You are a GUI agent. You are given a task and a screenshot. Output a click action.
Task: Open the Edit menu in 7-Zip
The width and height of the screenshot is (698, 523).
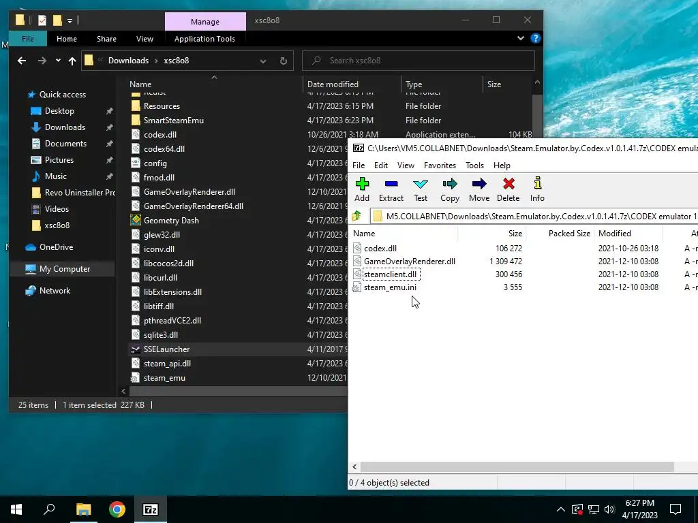tap(380, 165)
